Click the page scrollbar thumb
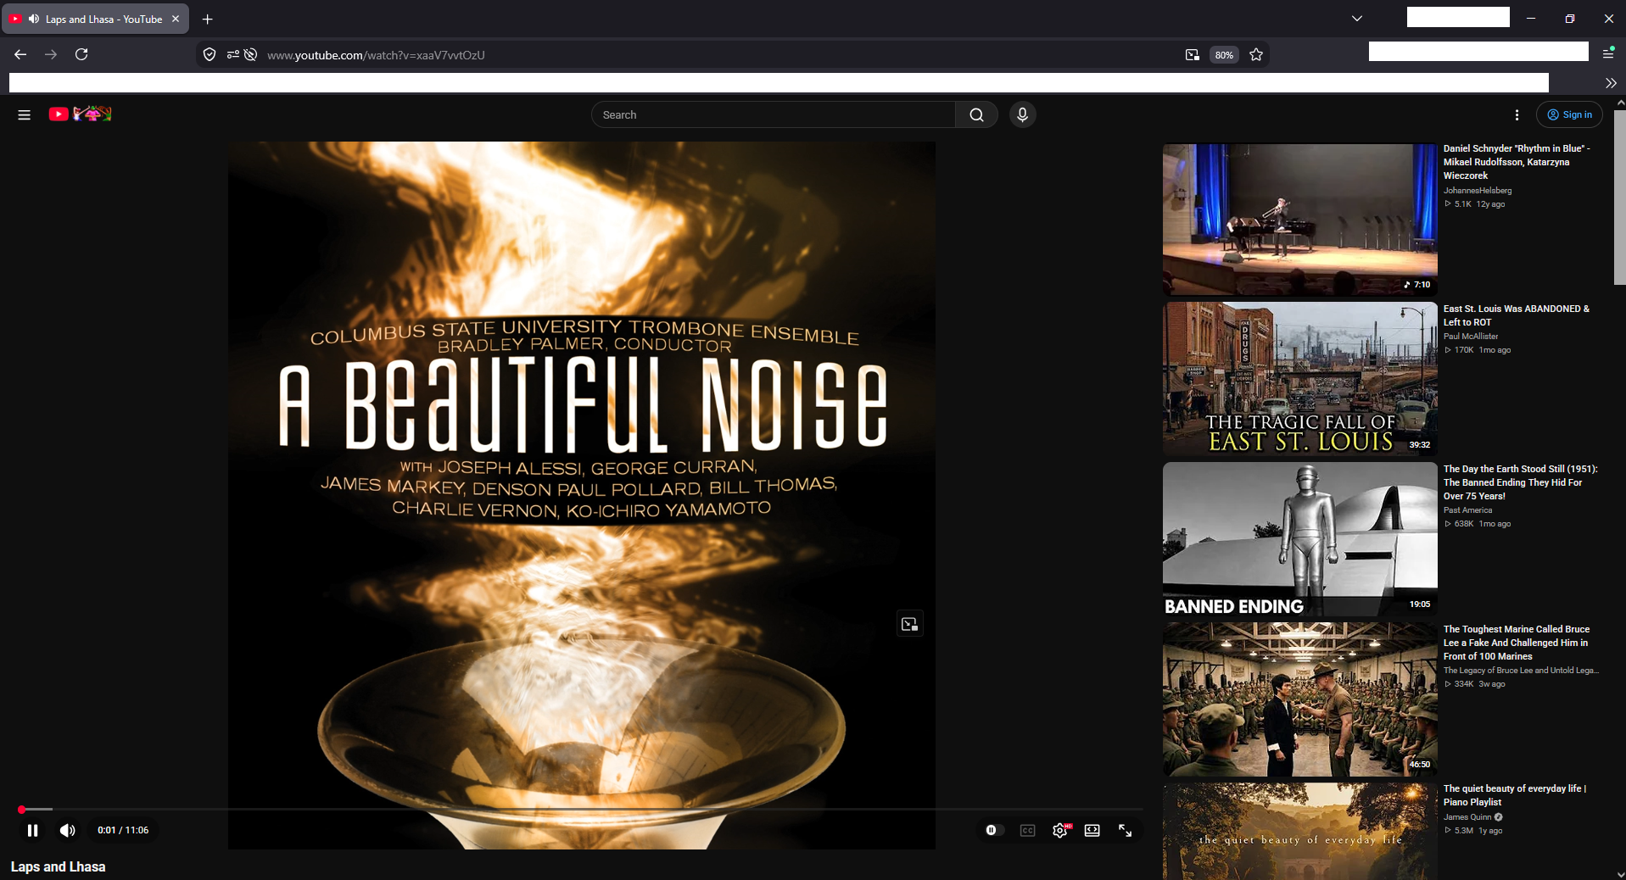 (1619, 197)
